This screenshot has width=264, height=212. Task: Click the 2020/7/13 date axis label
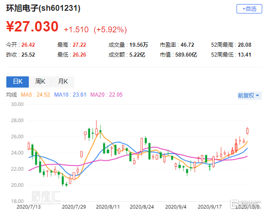tap(29, 207)
